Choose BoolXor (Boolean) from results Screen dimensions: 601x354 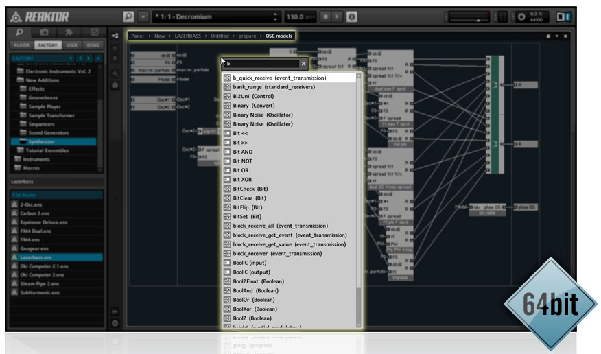(x=290, y=309)
